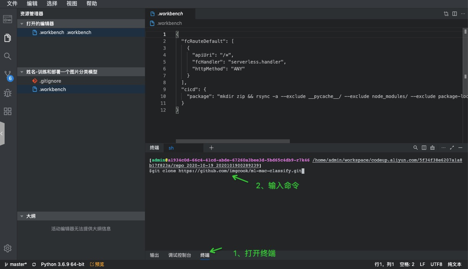Add a new terminal with plus icon
The width and height of the screenshot is (468, 269).
point(211,148)
